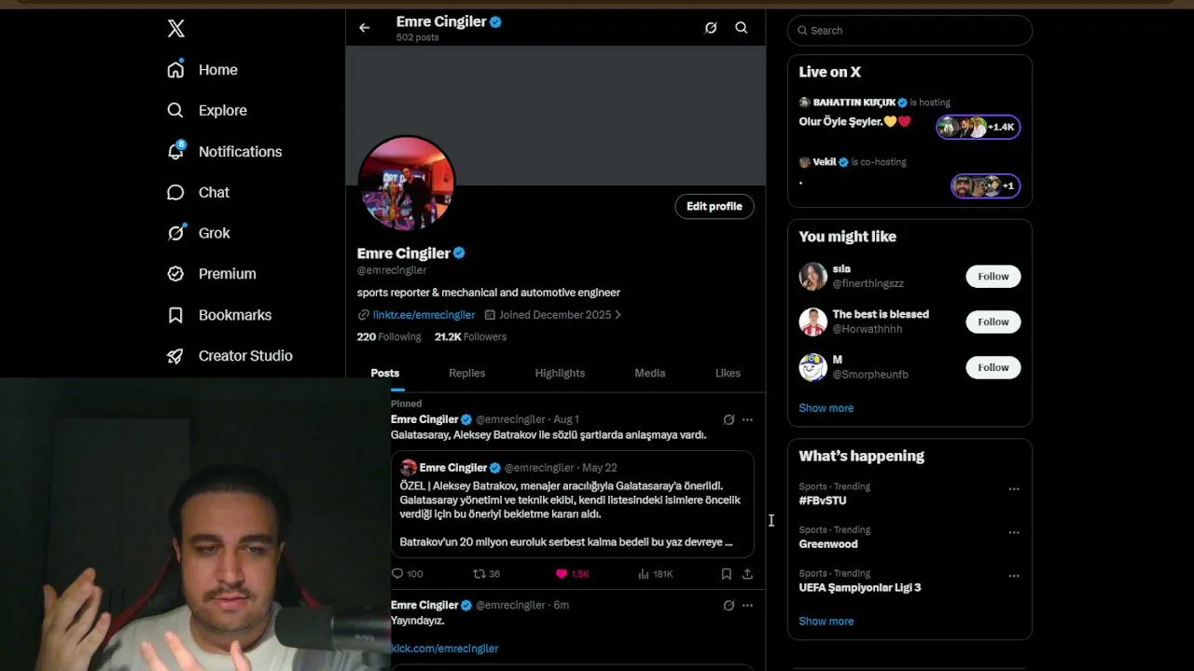Screen dimensions: 1194x671
Task: Open Bookmarks in the sidebar
Action: coord(219,315)
